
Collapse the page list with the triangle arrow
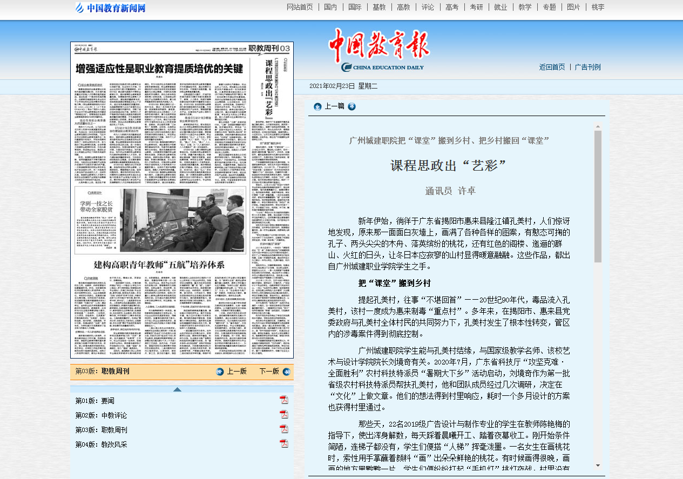tap(177, 389)
